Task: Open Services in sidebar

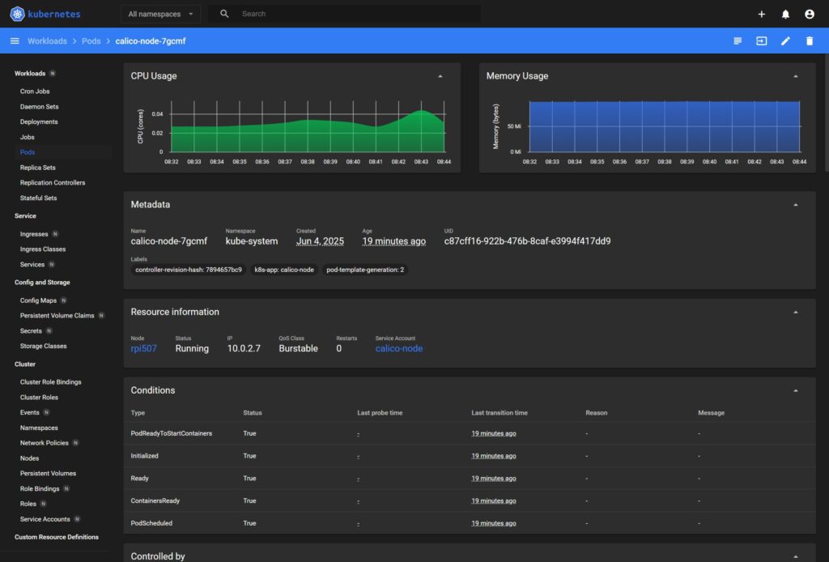Action: pos(32,264)
